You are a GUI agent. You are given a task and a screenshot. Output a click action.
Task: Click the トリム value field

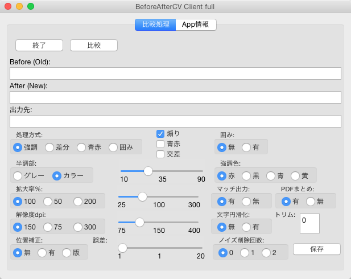pyautogui.click(x=309, y=223)
